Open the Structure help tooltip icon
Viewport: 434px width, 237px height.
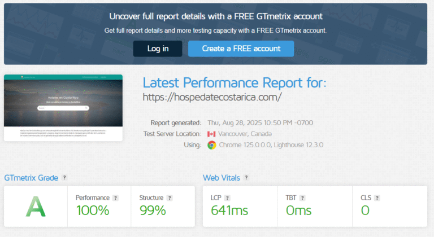pos(170,198)
